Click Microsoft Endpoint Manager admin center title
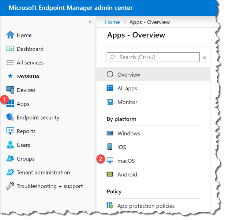The width and height of the screenshot is (225, 220). coord(71,8)
